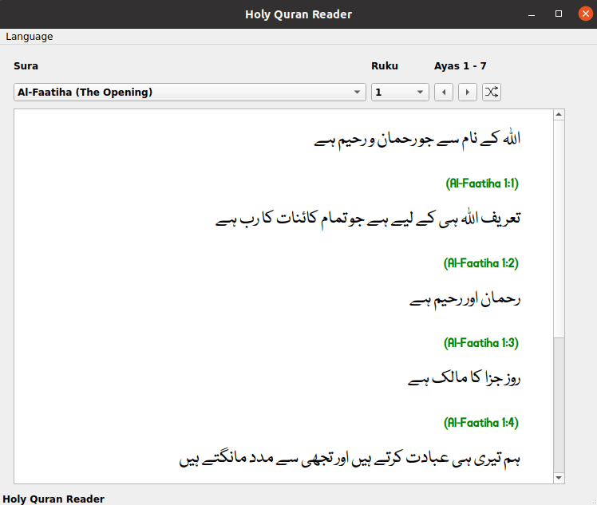The height and width of the screenshot is (505, 597).
Task: Click the Ayas 1 - 7 label
Action: (x=460, y=66)
